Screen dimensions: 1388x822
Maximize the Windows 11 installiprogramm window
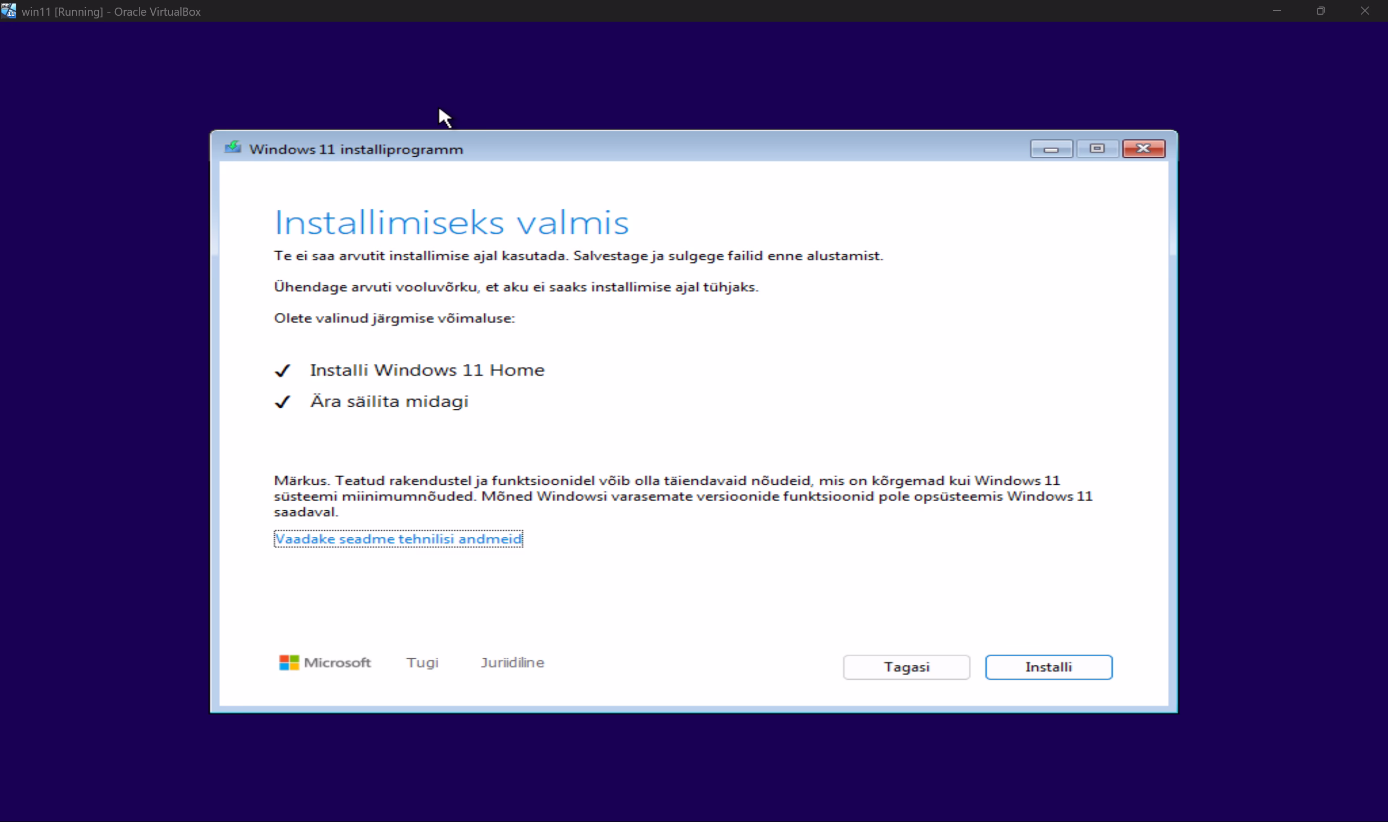point(1097,149)
